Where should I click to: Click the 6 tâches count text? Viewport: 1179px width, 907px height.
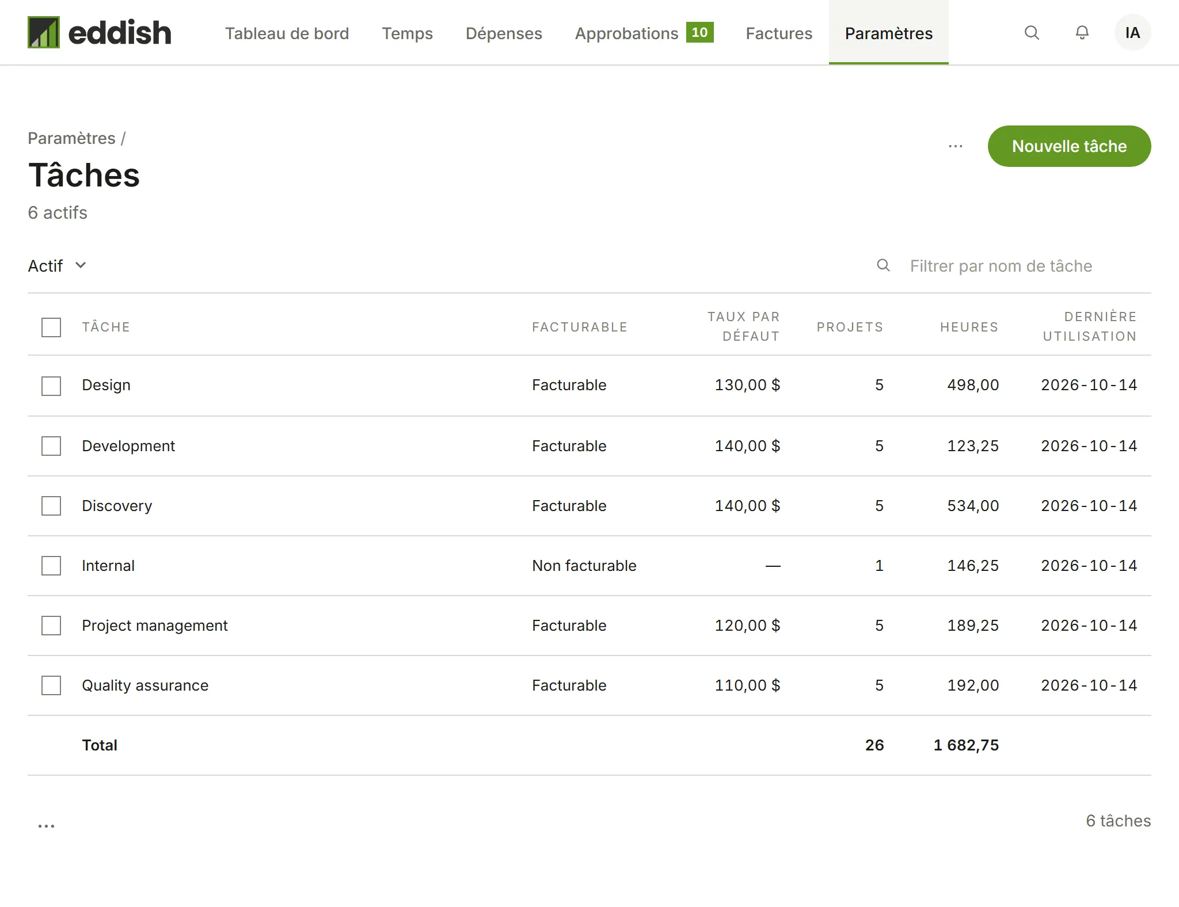pyautogui.click(x=1118, y=821)
